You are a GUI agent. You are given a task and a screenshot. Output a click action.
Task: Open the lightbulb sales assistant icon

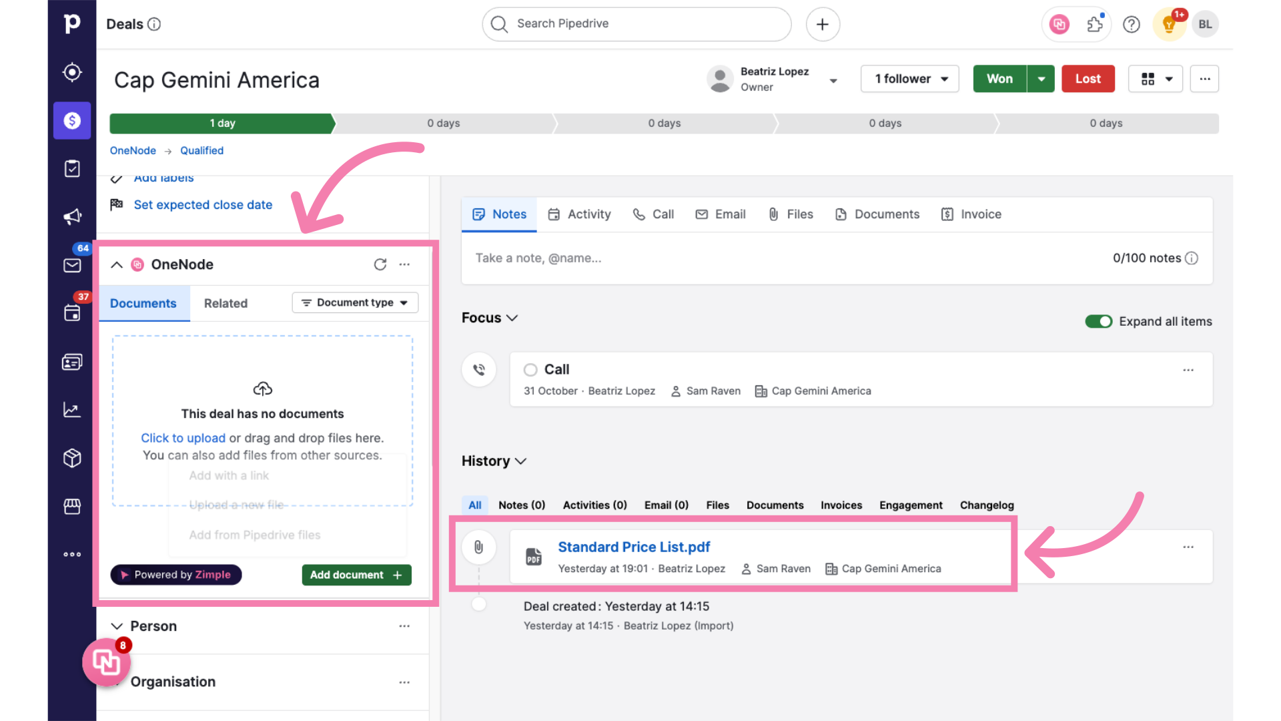point(1168,24)
